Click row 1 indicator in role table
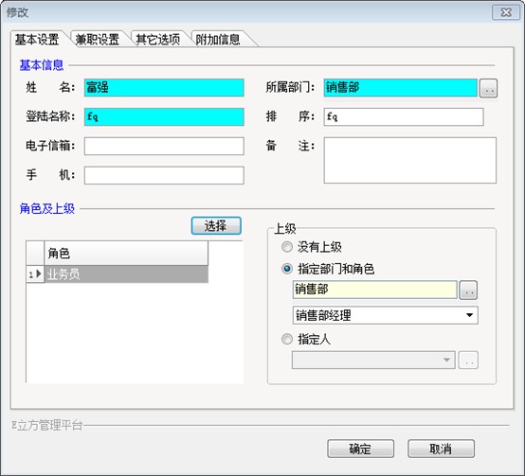 tap(35, 274)
